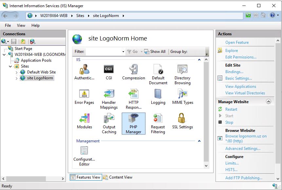Open the Directory Browsing feature

pyautogui.click(x=182, y=74)
